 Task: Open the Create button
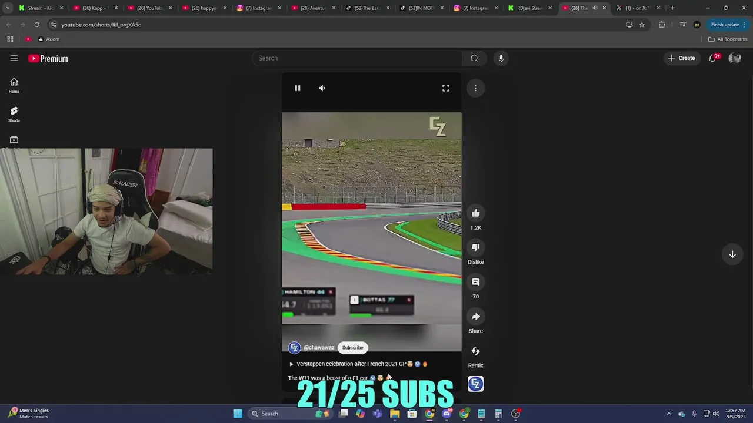(x=681, y=58)
